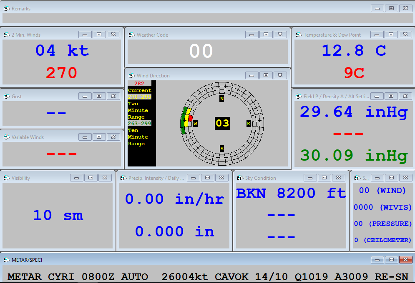Click the 29.64 inHg field pressure value

tap(354, 112)
